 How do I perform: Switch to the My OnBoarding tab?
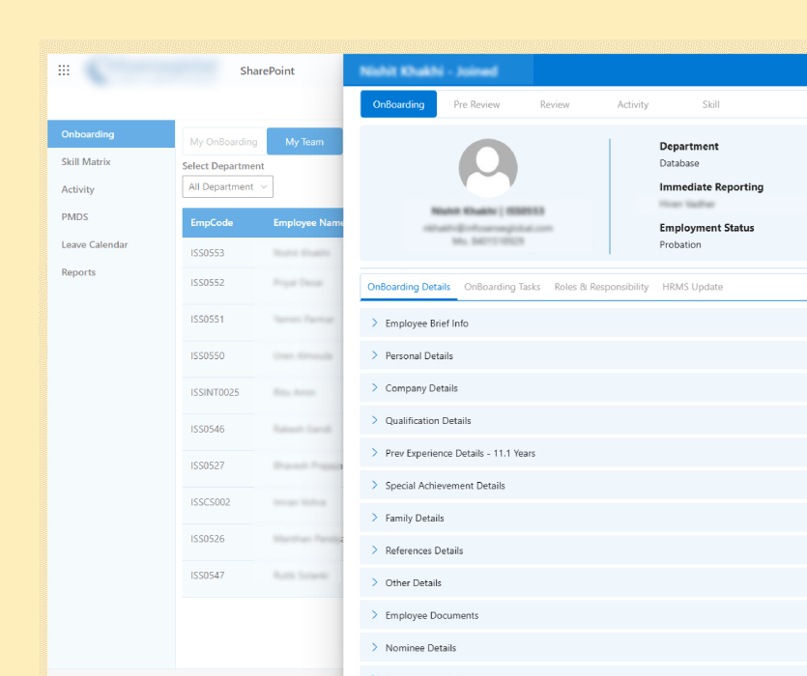[223, 142]
